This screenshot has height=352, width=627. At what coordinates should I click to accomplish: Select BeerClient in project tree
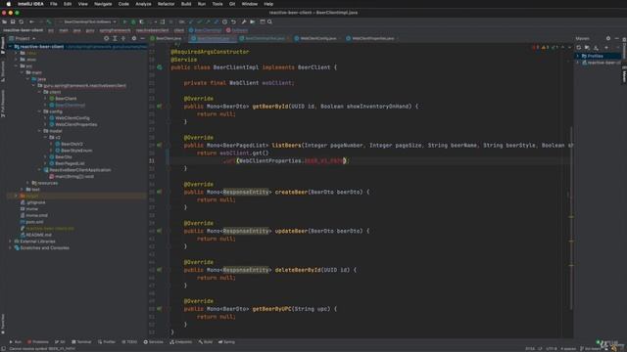coord(66,98)
